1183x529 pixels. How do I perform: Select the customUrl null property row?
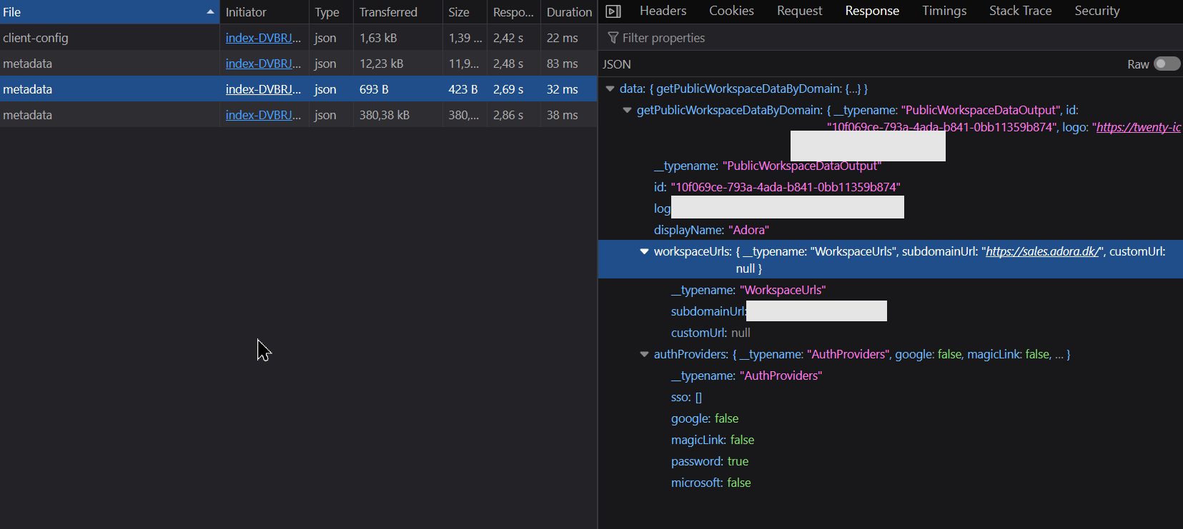[890, 333]
